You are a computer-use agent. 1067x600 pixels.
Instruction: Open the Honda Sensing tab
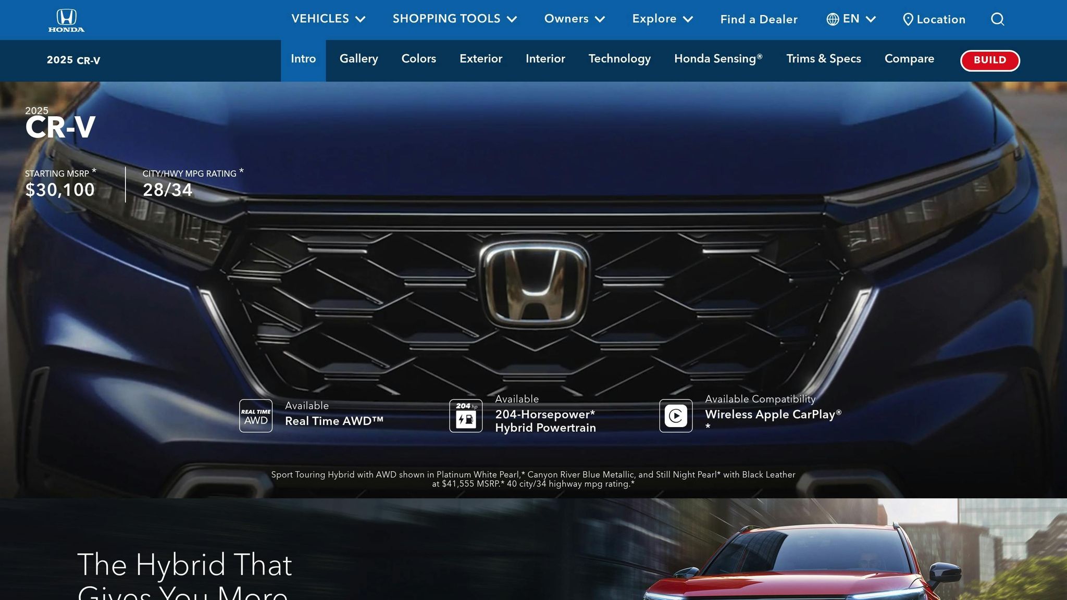[718, 59]
